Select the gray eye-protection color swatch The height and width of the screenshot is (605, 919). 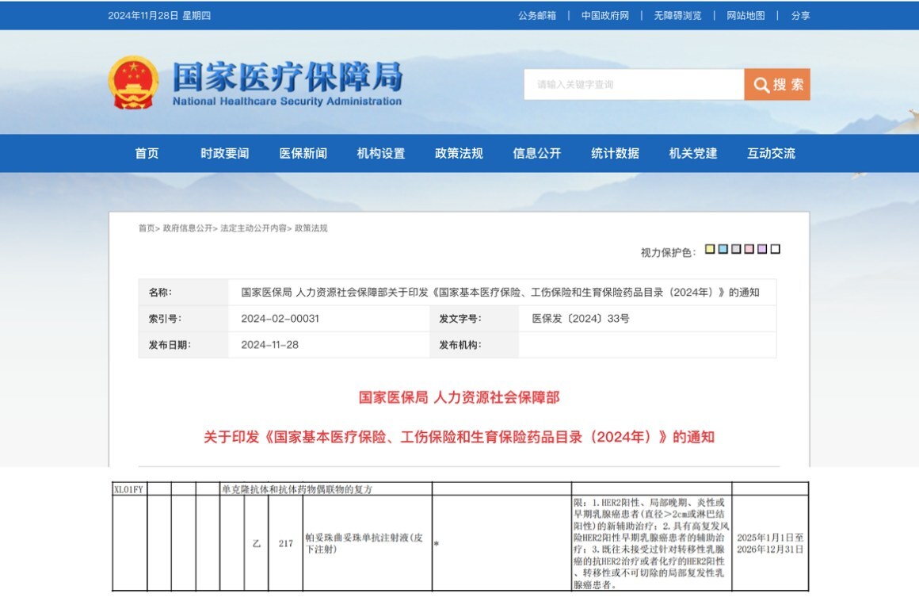(x=736, y=249)
